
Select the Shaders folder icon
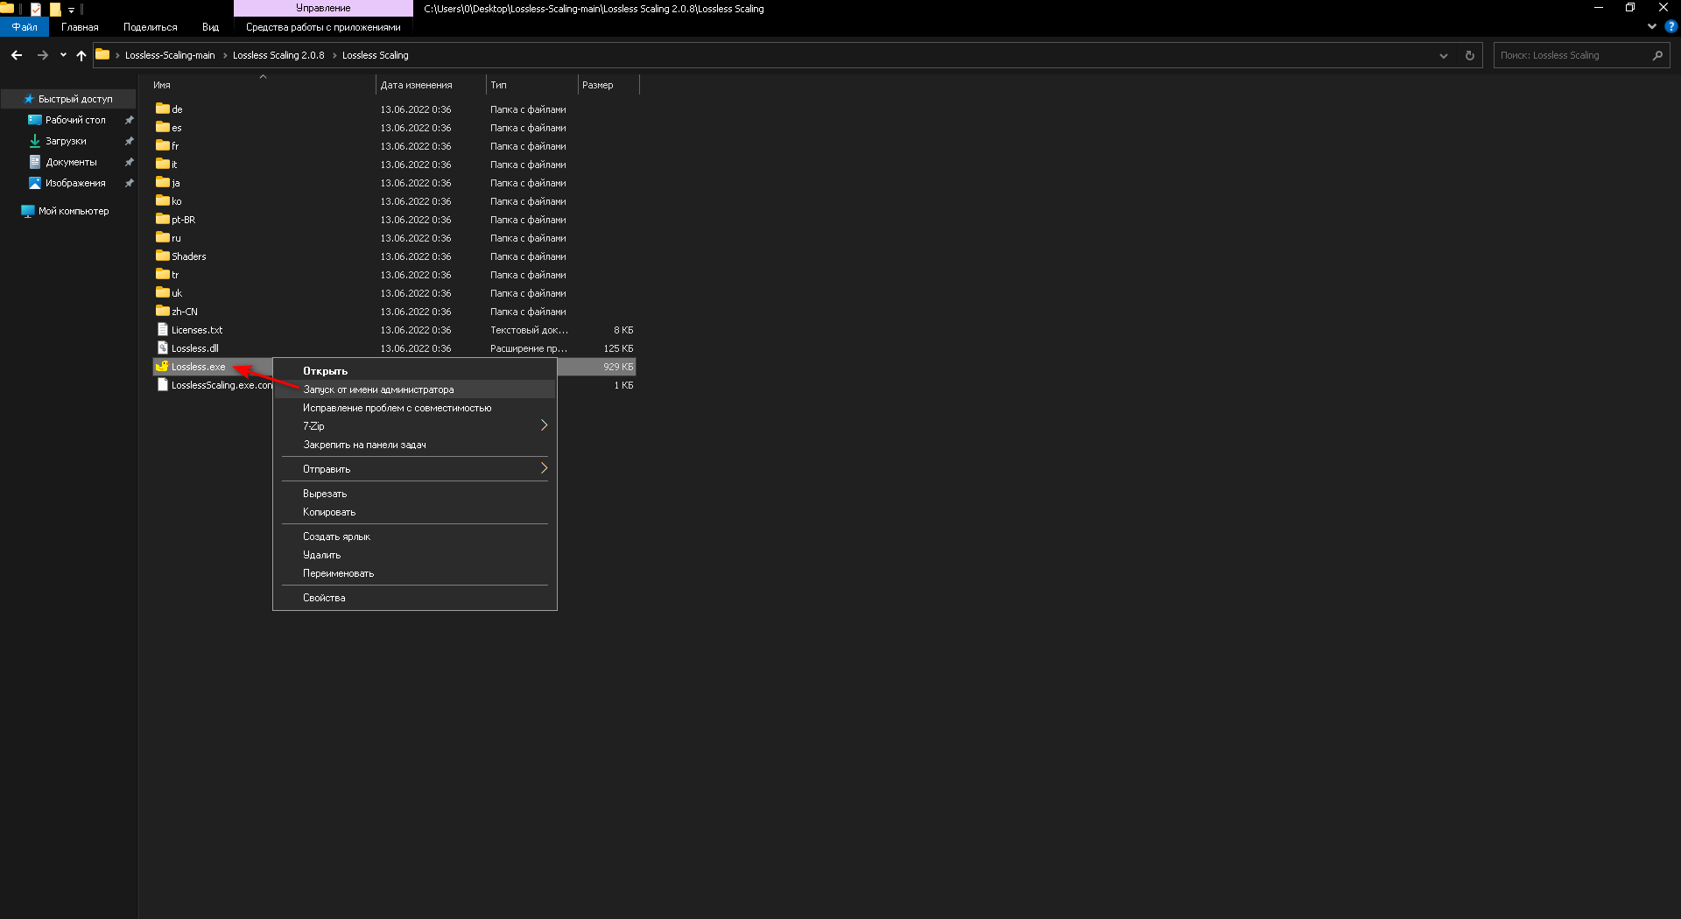click(163, 256)
